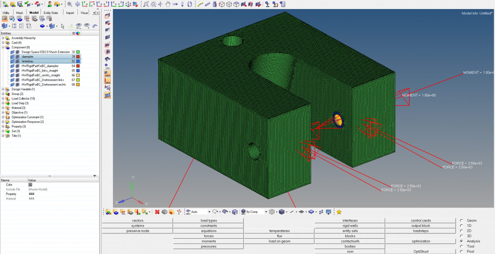Select the pan hand tool in the view toolbar
This screenshot has width=495, height=254.
pyautogui.click(x=168, y=4)
